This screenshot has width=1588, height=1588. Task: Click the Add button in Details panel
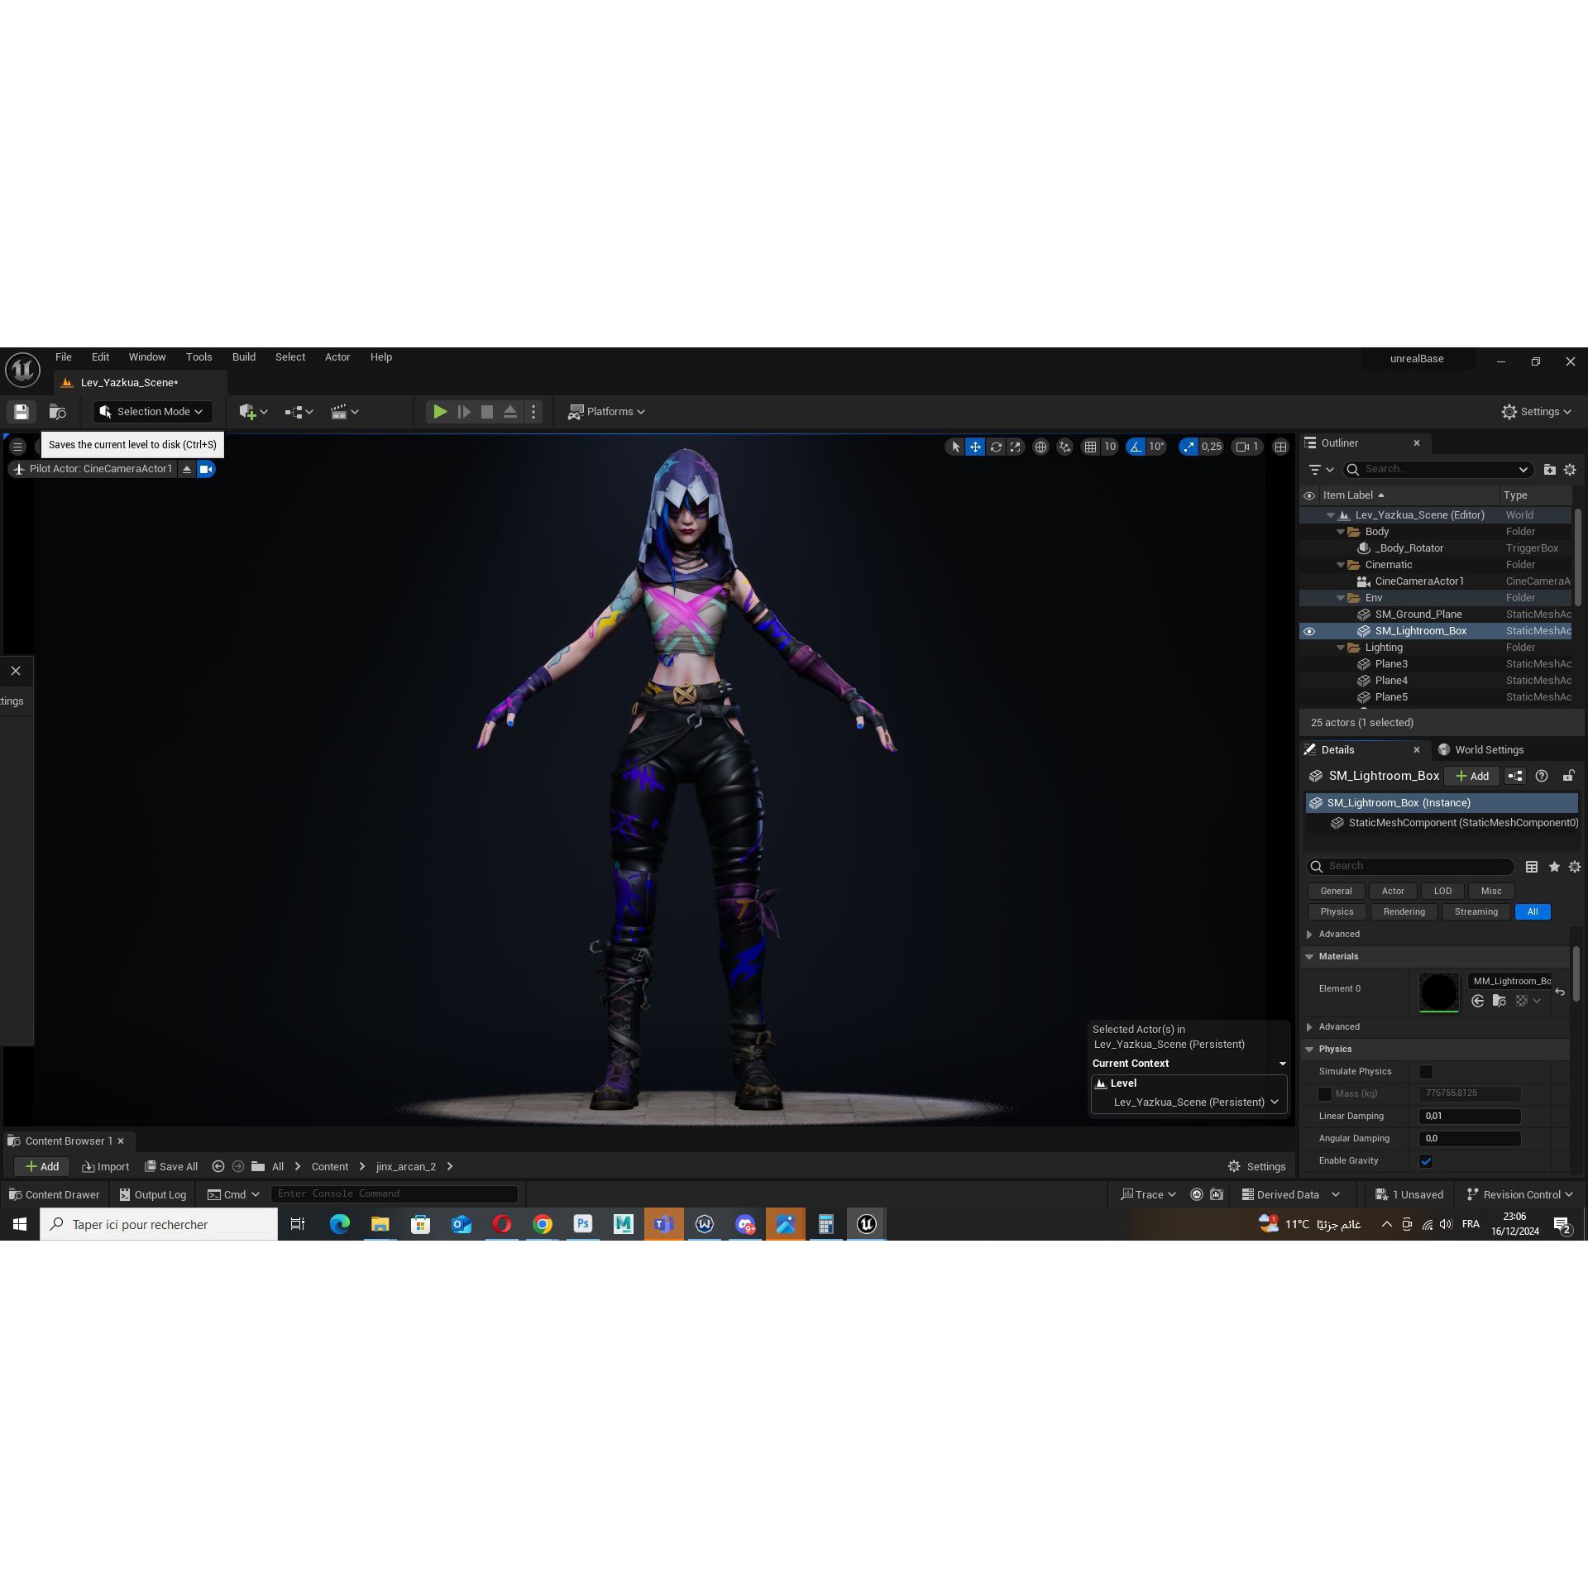(x=1472, y=776)
